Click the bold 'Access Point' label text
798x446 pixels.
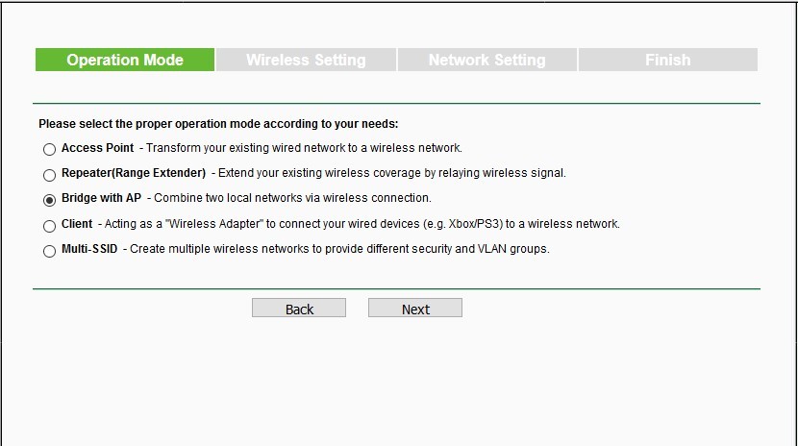97,148
